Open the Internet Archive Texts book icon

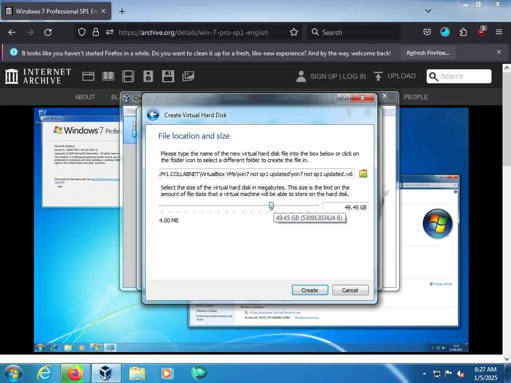(x=108, y=76)
